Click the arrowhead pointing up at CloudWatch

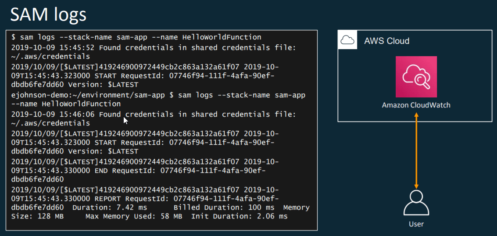tap(416, 115)
